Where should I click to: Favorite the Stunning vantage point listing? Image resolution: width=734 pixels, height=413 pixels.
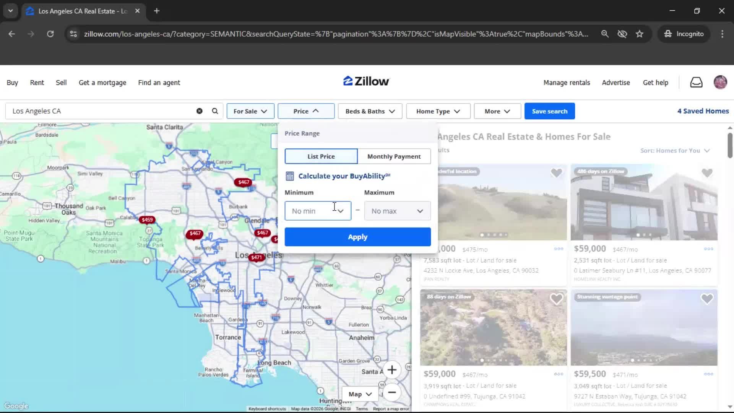(x=707, y=299)
